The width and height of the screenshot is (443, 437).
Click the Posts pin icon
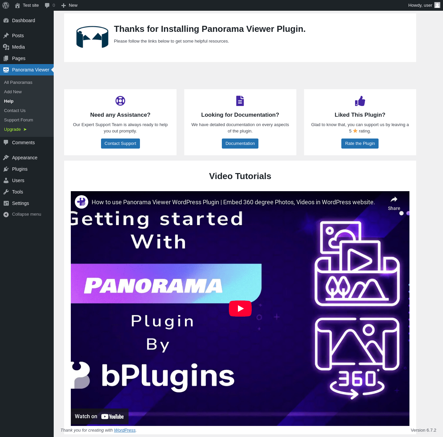6,36
